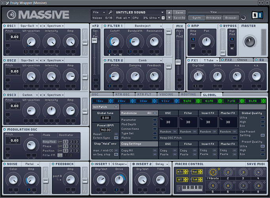Click the Save As button
Screen dimensions: 270x198
[x=179, y=17]
